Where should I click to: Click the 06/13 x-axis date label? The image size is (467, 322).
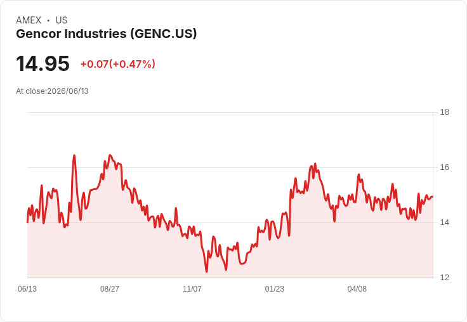tap(27, 288)
